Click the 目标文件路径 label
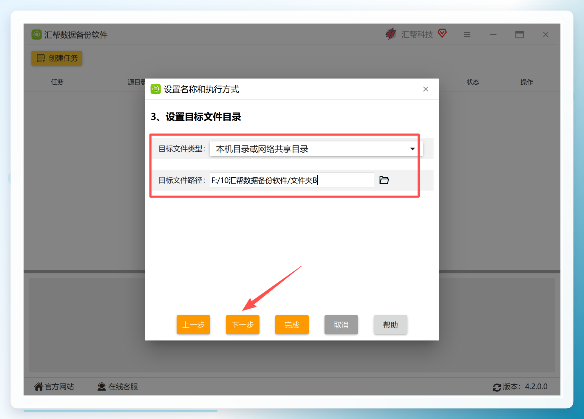The height and width of the screenshot is (419, 584). [182, 180]
